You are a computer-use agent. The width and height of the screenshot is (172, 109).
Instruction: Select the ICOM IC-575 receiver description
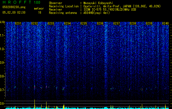click(110, 10)
